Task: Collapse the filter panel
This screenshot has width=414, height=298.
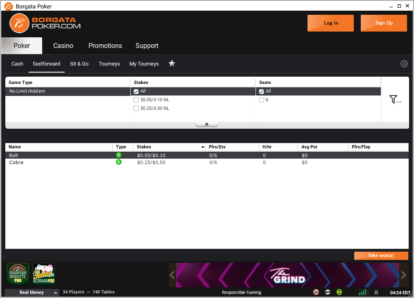Action: [207, 125]
